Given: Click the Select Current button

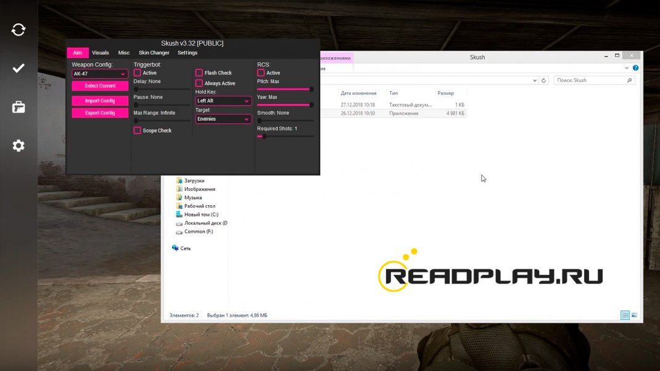Looking at the screenshot, I should (x=100, y=86).
